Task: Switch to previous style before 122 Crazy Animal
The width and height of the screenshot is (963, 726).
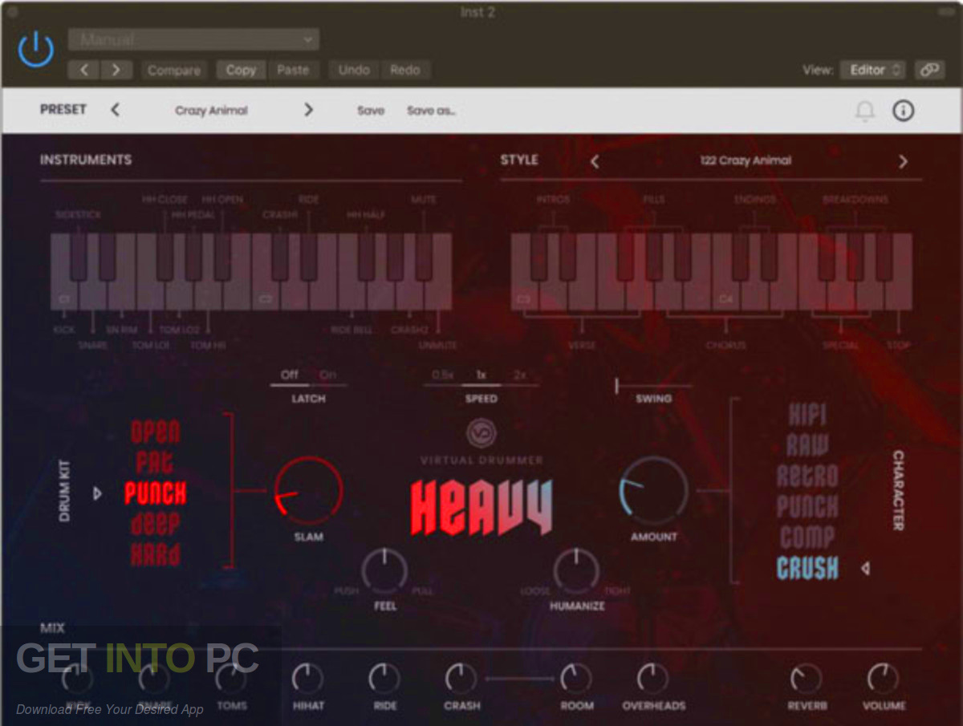Action: tap(595, 161)
